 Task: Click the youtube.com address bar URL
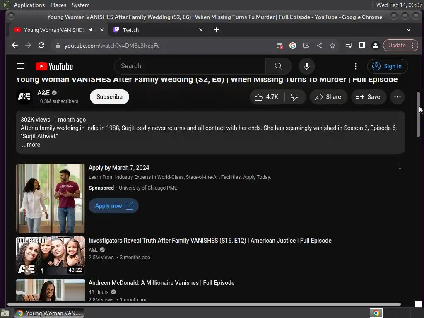click(x=112, y=46)
